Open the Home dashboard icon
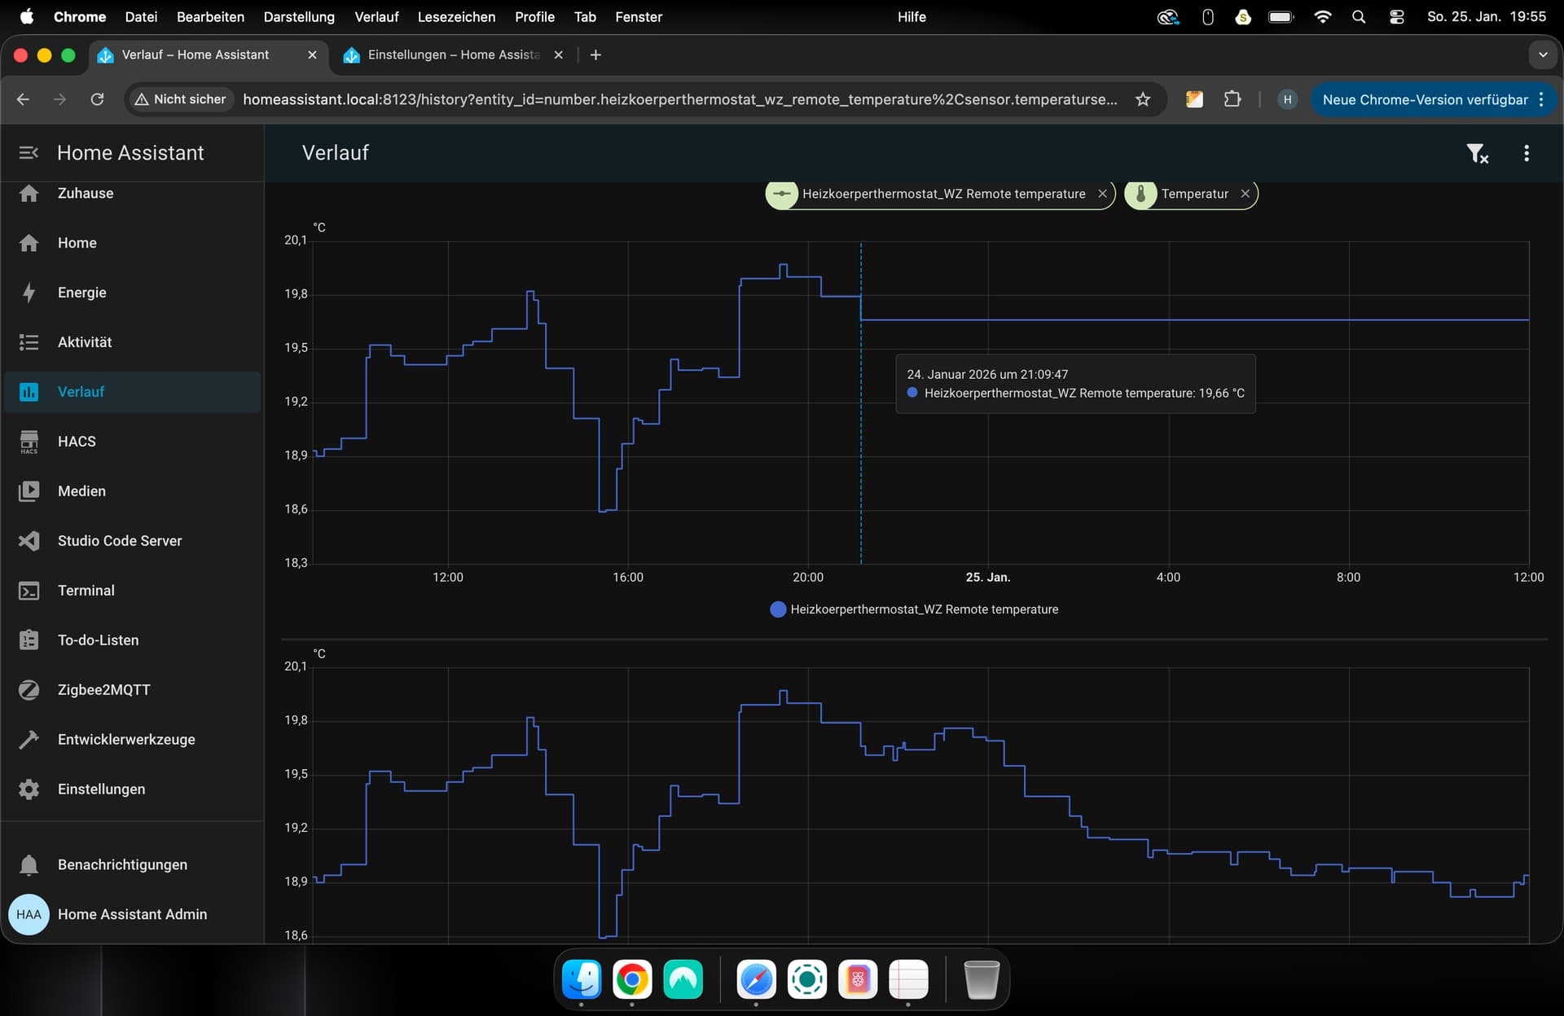Image resolution: width=1564 pixels, height=1016 pixels. click(x=29, y=243)
